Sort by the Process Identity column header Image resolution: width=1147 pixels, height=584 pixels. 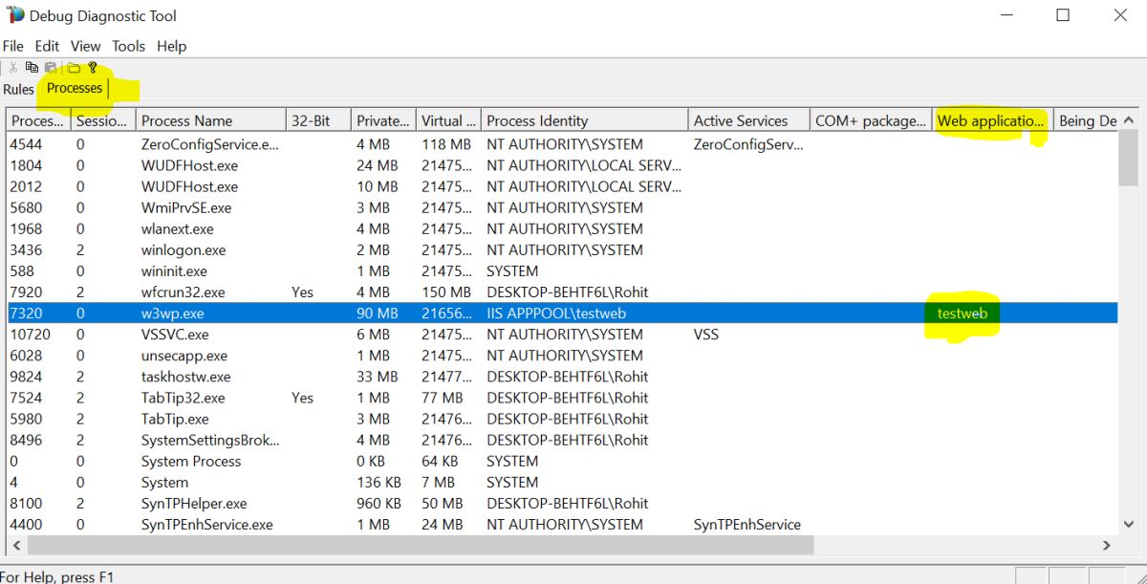click(x=584, y=120)
